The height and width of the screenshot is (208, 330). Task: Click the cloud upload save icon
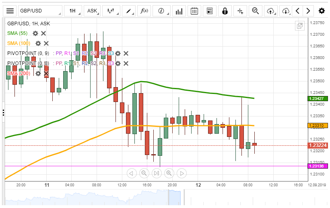coord(271,11)
